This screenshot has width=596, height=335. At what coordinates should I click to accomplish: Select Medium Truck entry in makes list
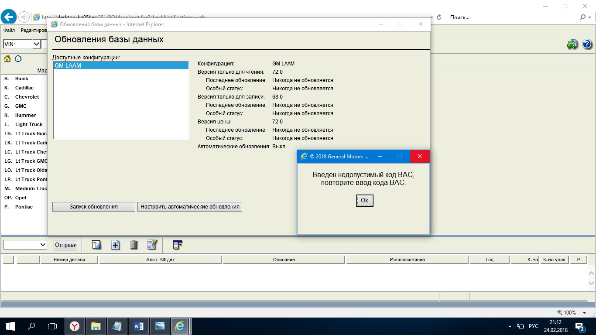[x=31, y=188]
